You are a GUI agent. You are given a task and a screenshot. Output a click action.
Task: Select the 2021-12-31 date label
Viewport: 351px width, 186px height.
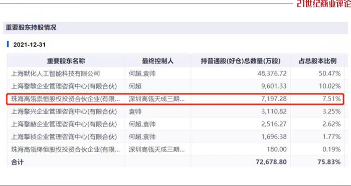(x=29, y=44)
